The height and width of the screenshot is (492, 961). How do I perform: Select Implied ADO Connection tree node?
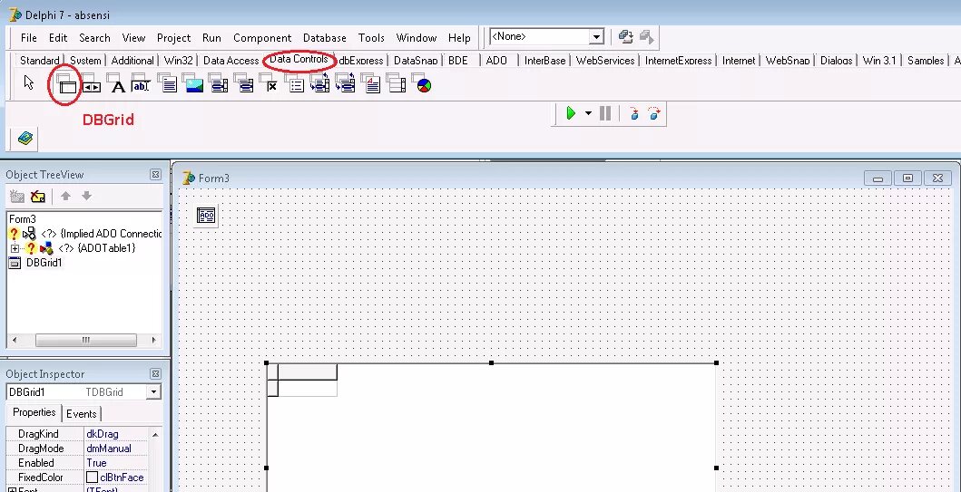click(x=101, y=234)
